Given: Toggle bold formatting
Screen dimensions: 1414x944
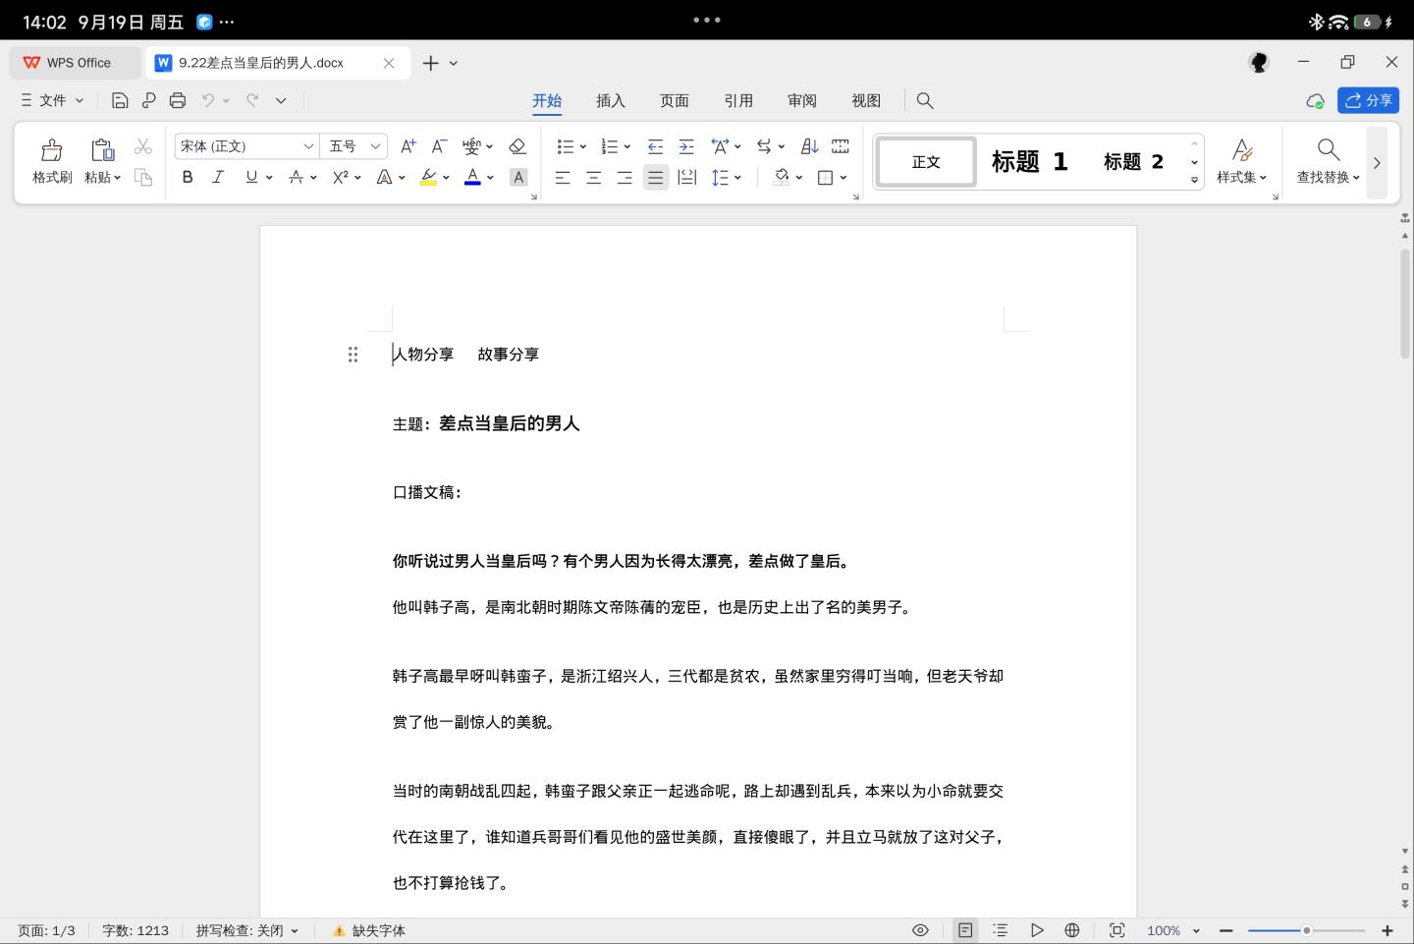Looking at the screenshot, I should pos(188,177).
